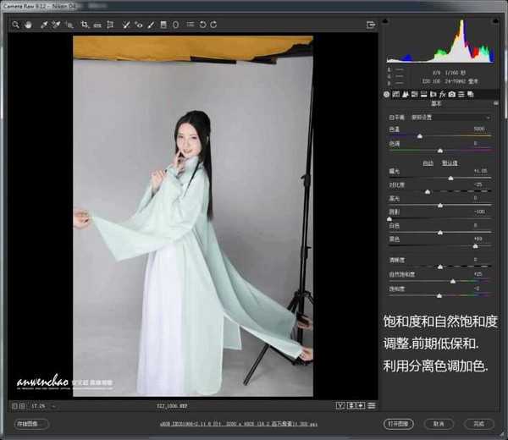Pick the White Balance eyedropper tool

[43, 25]
